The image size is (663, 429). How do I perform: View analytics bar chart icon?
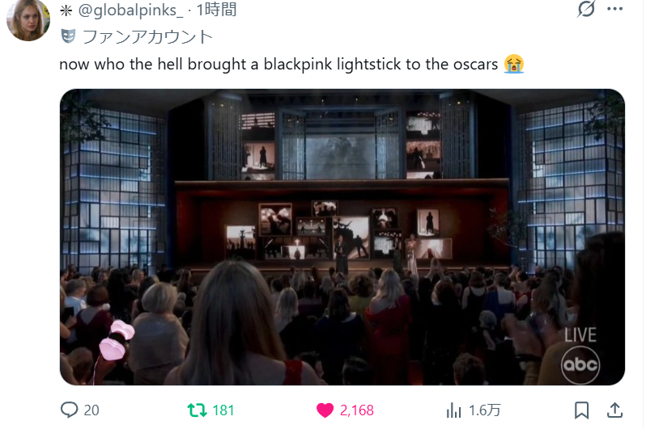(x=453, y=410)
